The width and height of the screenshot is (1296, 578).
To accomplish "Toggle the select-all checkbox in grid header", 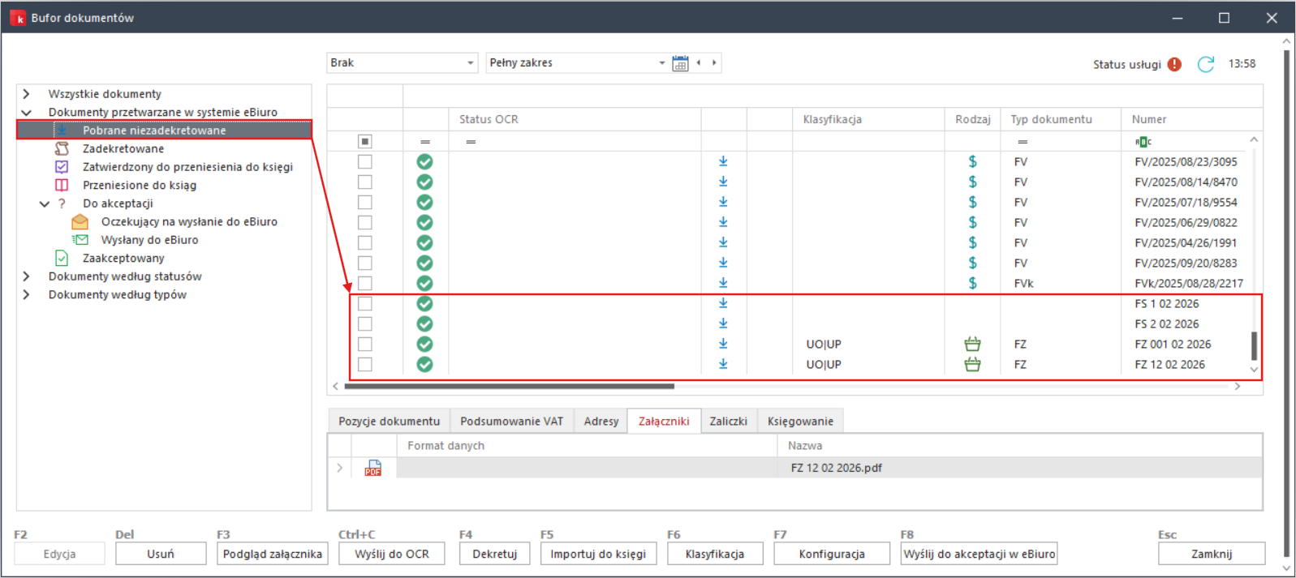I will tap(365, 141).
